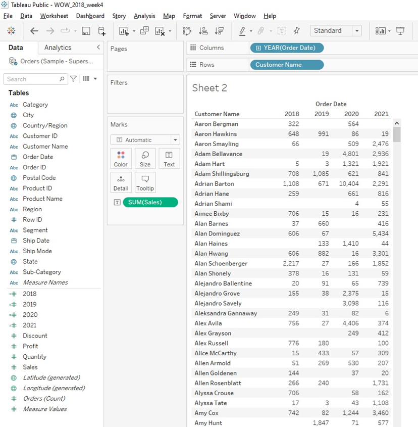Expand the YEAR(Order Date) pill plus icon

pyautogui.click(x=258, y=48)
